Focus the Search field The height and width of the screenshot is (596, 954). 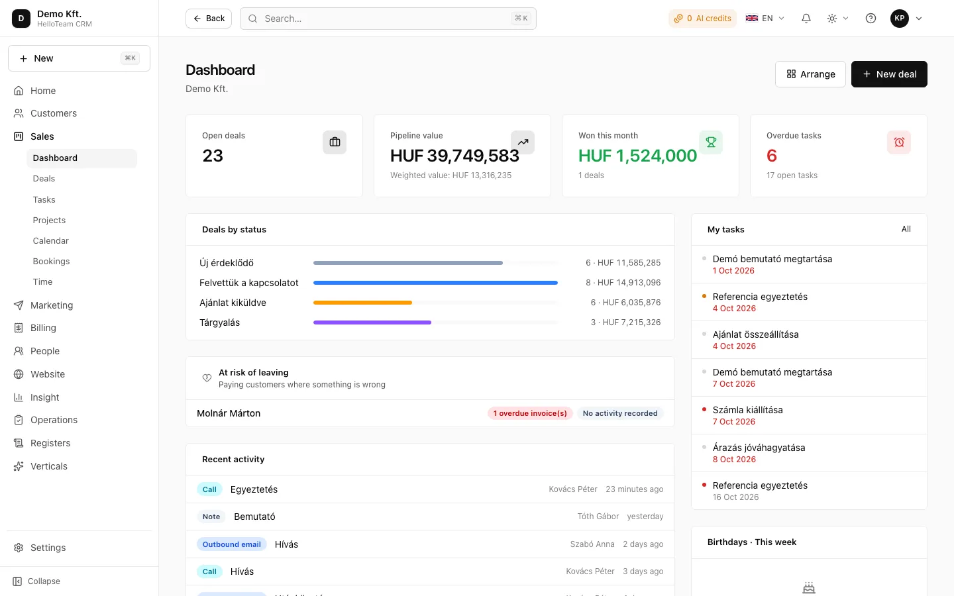point(388,19)
